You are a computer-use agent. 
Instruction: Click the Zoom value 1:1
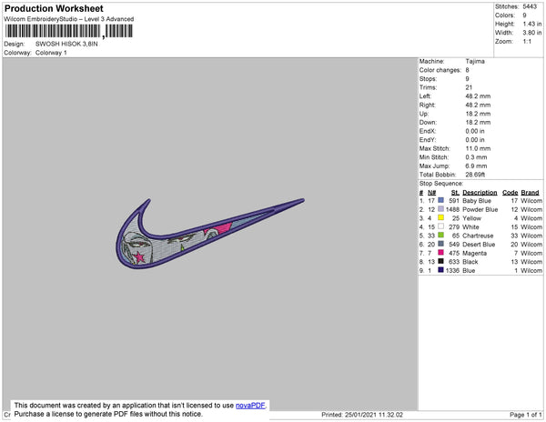click(x=527, y=42)
